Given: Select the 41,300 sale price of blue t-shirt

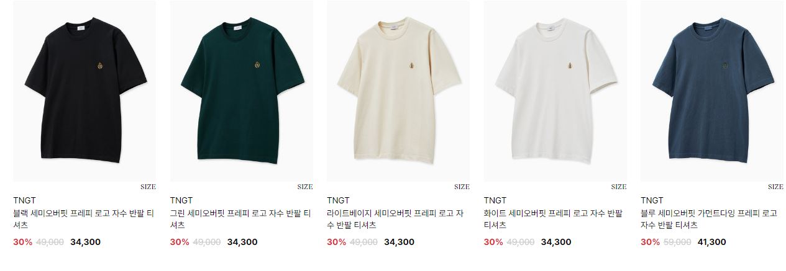Looking at the screenshot, I should coord(713,242).
